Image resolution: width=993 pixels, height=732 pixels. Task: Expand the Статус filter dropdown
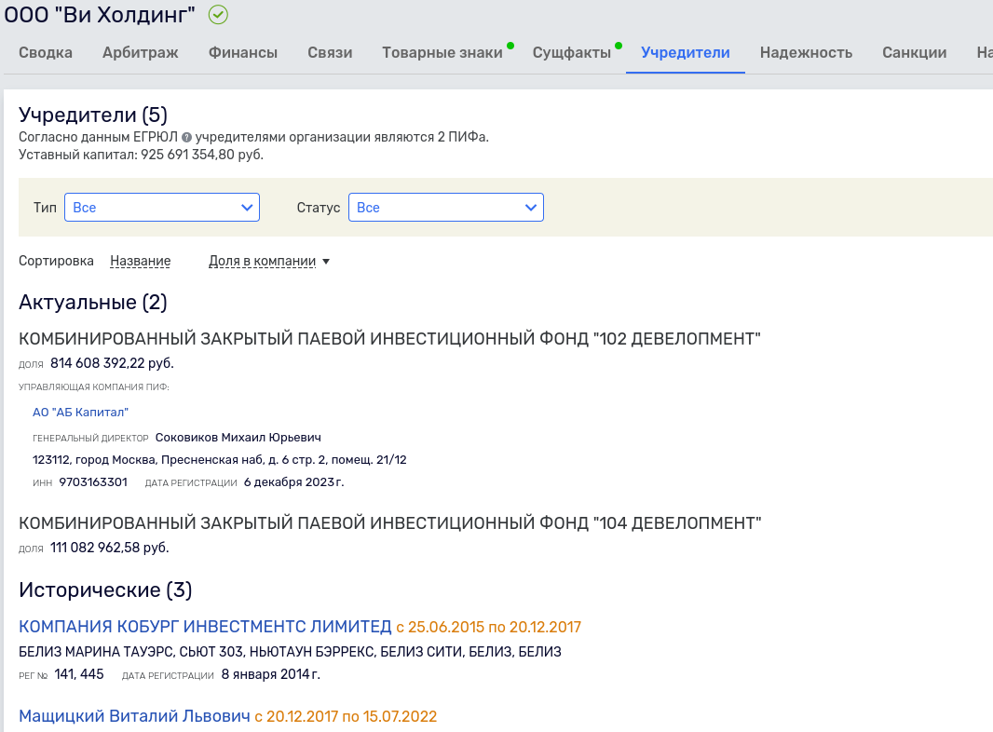(x=446, y=207)
